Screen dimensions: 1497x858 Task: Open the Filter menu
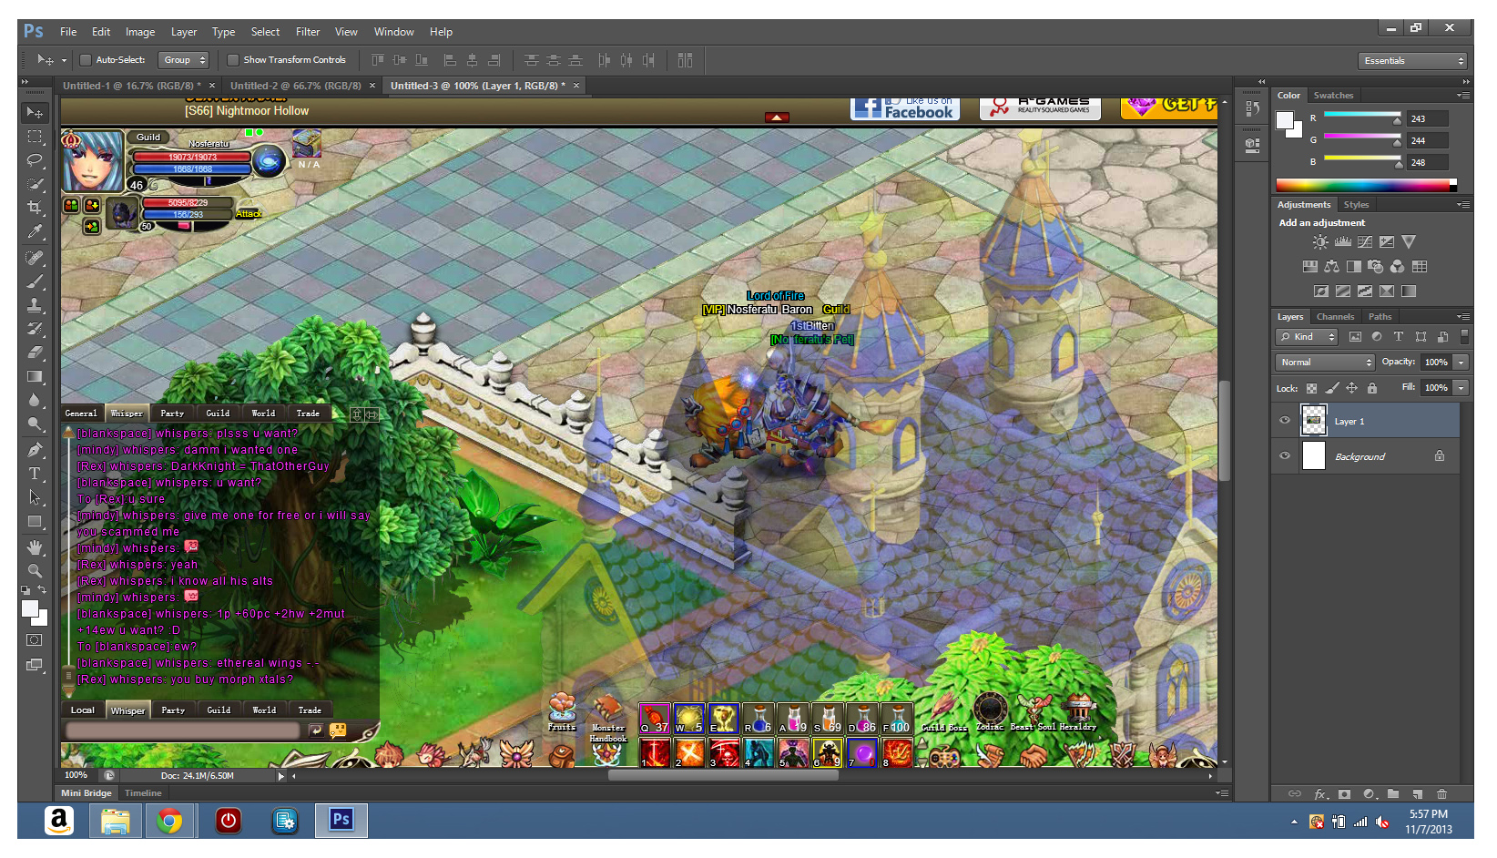(308, 32)
